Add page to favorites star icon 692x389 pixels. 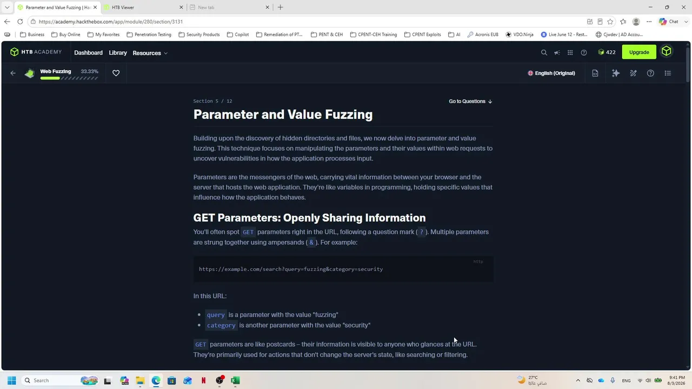tap(610, 22)
